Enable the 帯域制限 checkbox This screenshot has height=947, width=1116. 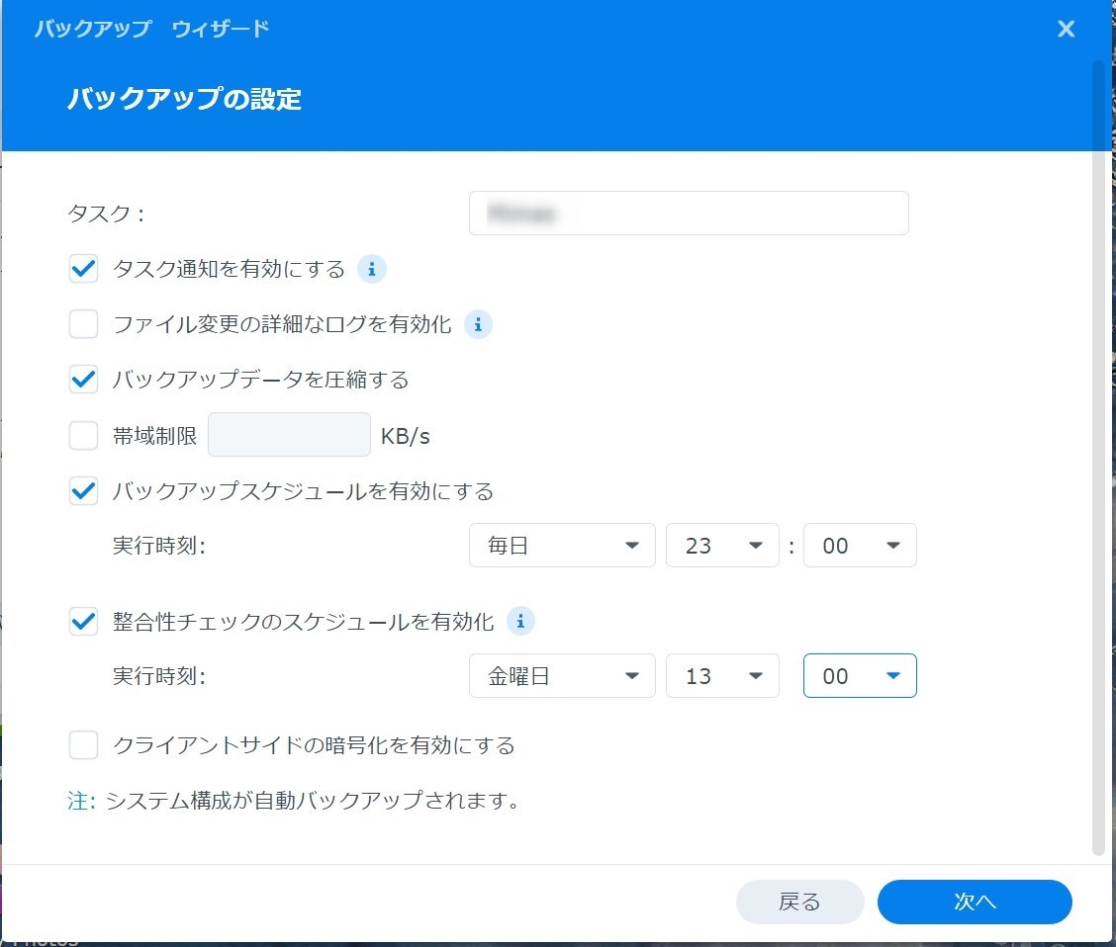[x=84, y=435]
